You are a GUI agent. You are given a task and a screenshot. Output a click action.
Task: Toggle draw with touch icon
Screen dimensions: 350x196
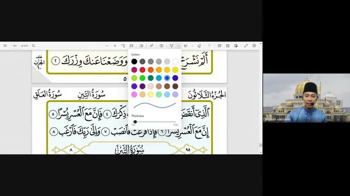pyautogui.click(x=209, y=46)
